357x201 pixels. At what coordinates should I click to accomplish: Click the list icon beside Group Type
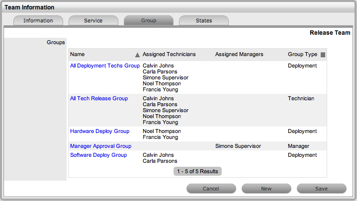323,55
